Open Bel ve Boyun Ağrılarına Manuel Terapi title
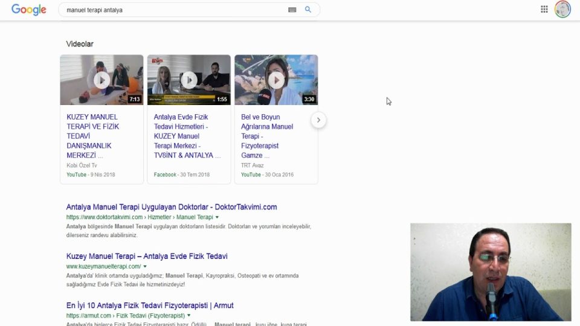 pos(267,136)
